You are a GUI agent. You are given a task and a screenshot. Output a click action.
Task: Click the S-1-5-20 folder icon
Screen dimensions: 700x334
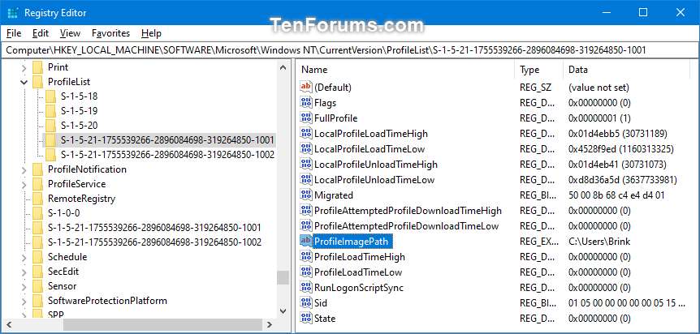pyautogui.click(x=51, y=126)
